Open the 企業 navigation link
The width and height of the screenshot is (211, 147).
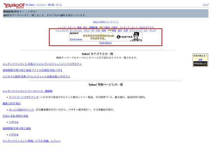tap(126, 31)
